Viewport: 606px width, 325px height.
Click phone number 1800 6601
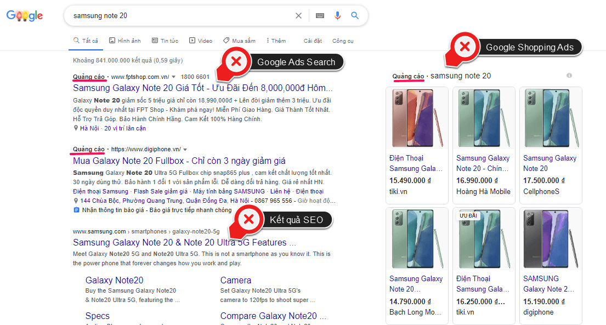point(195,77)
